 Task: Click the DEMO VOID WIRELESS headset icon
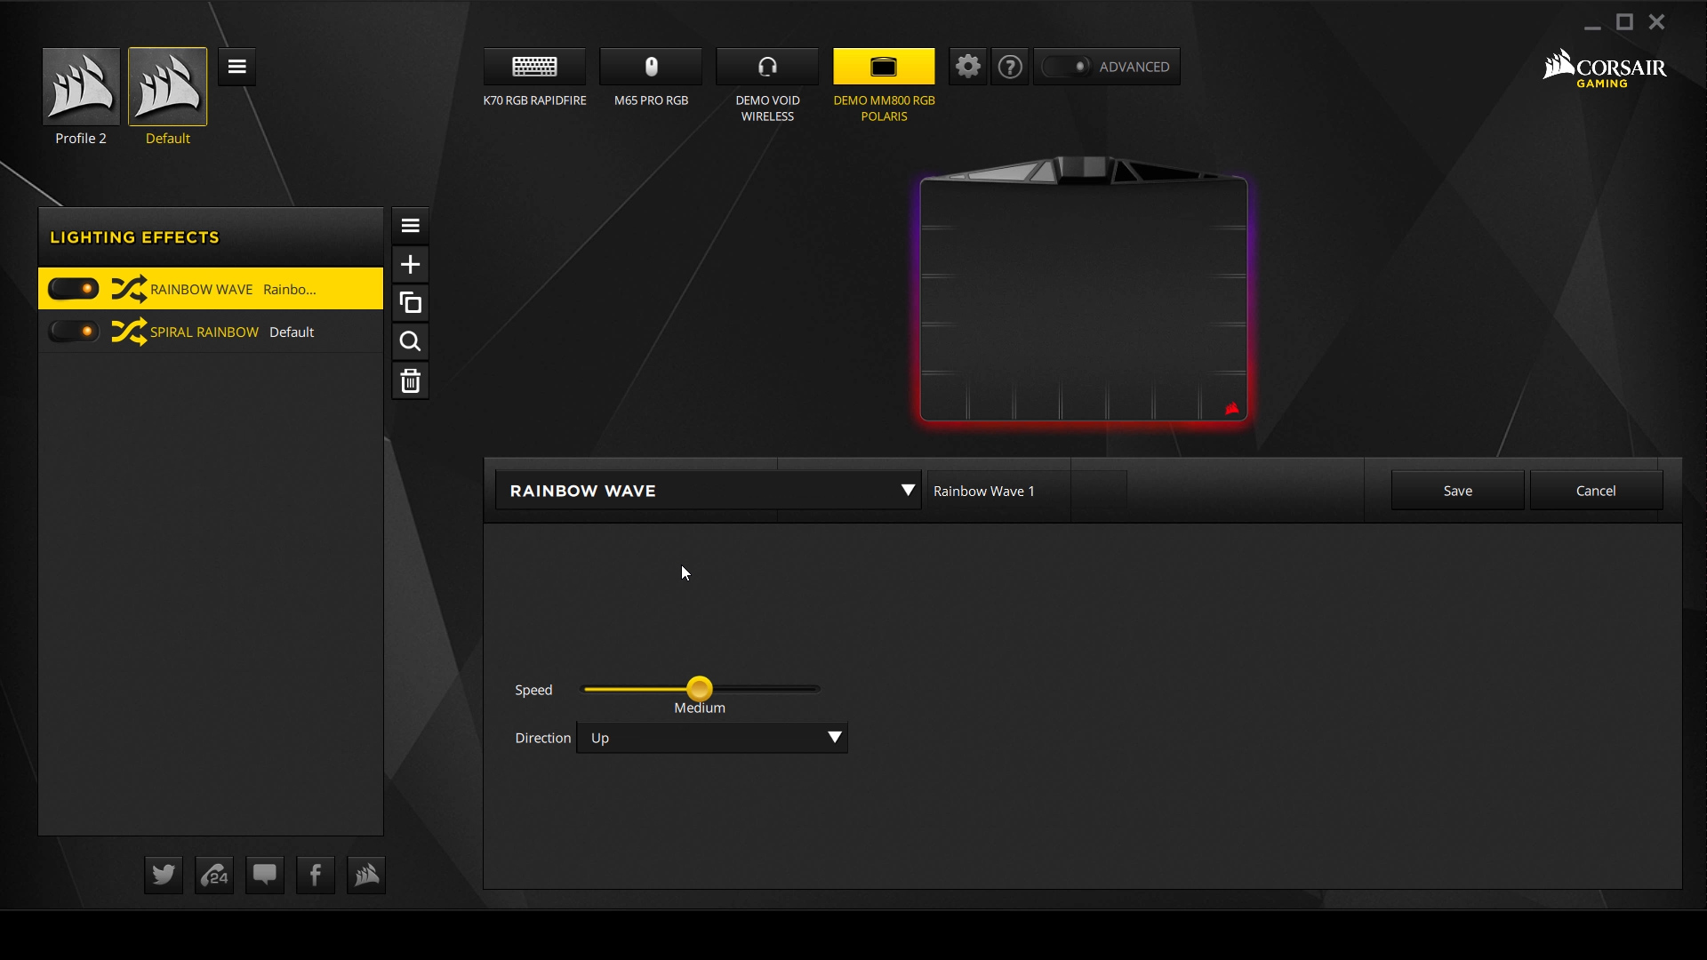[766, 66]
